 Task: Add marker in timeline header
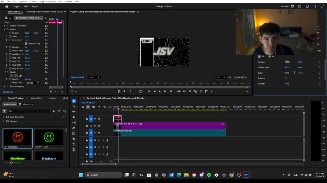[x=99, y=107]
